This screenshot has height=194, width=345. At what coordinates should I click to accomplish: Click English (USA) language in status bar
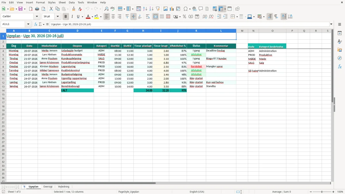pyautogui.click(x=197, y=192)
